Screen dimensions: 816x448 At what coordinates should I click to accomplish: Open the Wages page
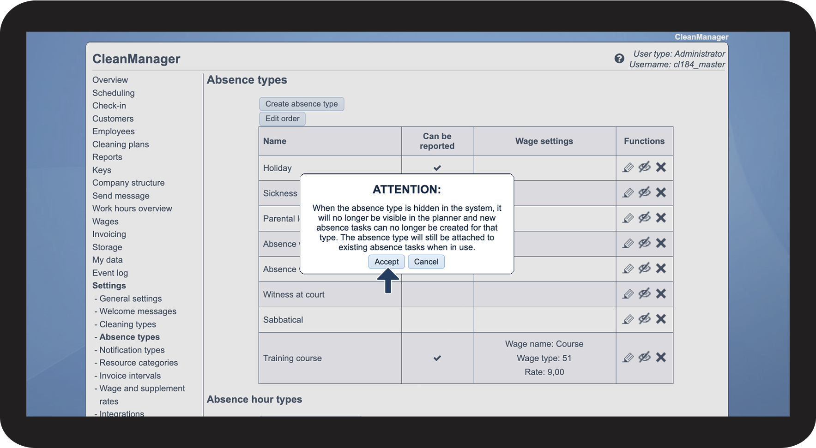105,221
